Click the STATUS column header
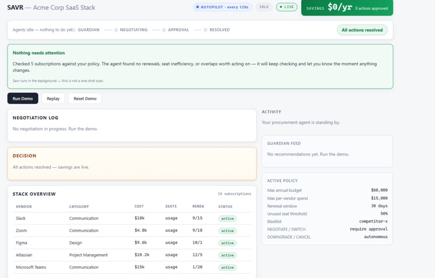The height and width of the screenshot is (278, 435). [225, 206]
